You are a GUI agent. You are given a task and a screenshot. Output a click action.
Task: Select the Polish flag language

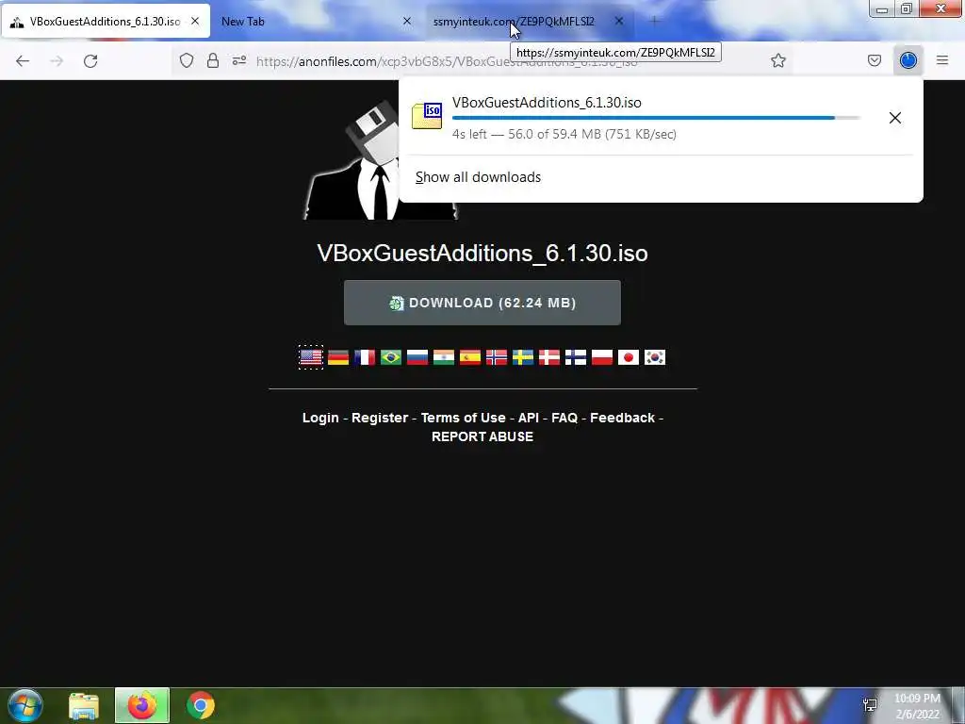(602, 357)
